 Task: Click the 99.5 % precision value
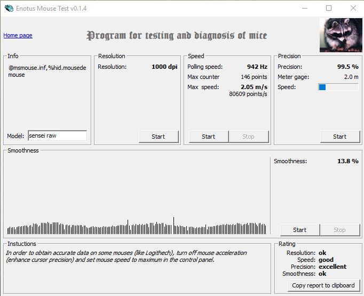[348, 67]
